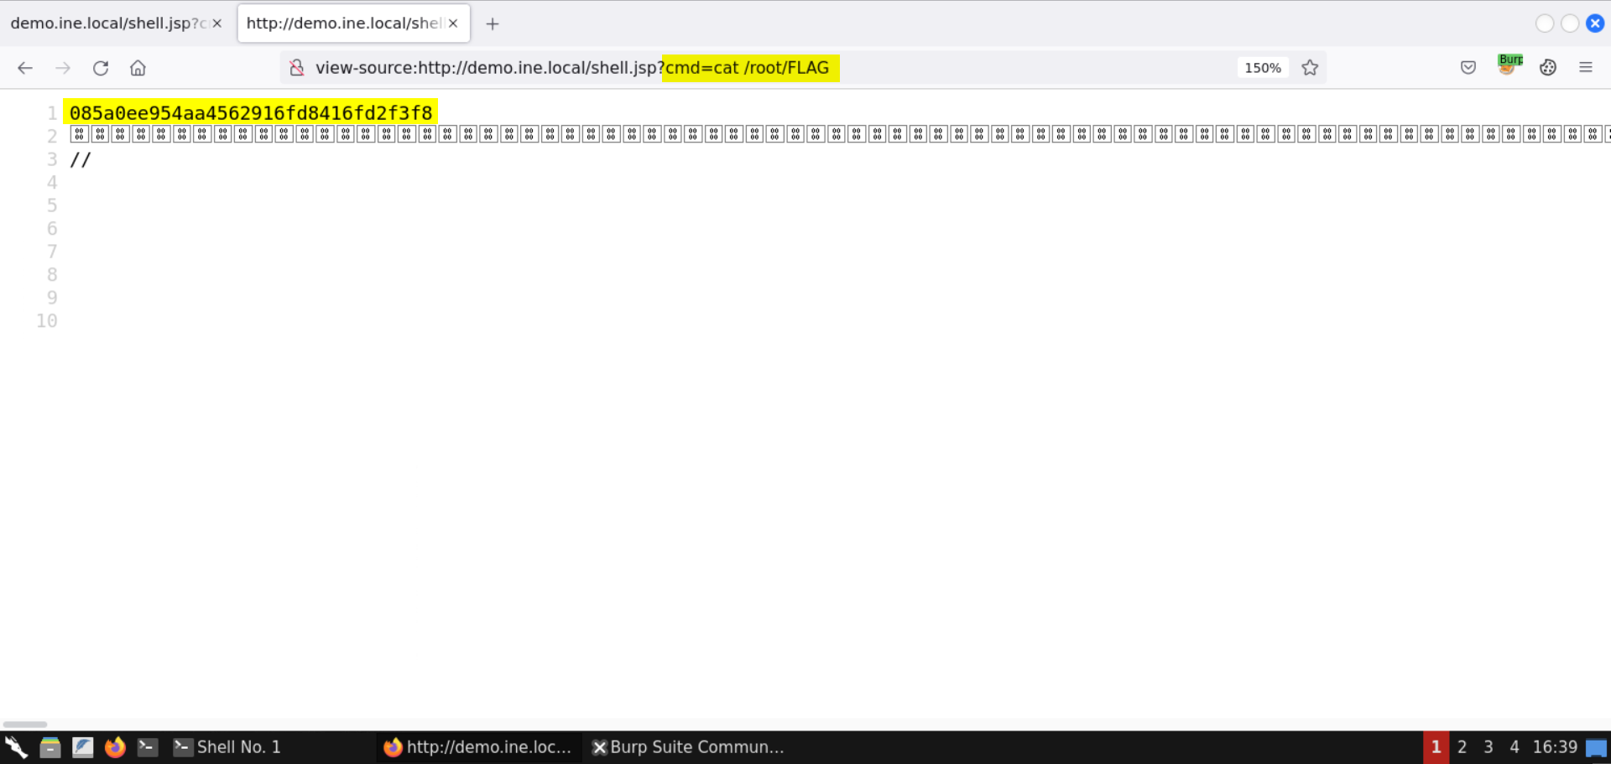The width and height of the screenshot is (1611, 764).
Task: Click the 16:39 clock
Action: (1555, 747)
